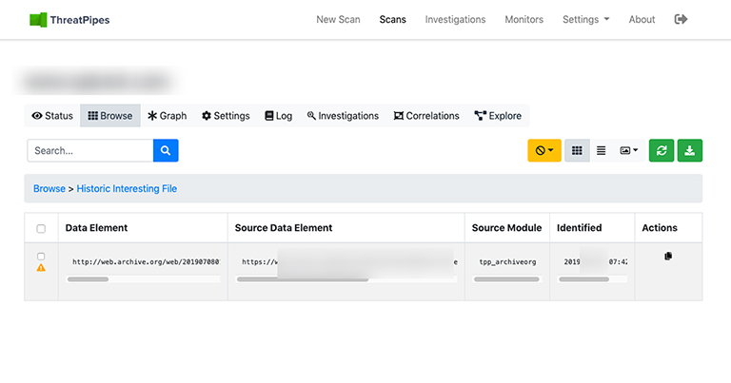The image size is (731, 383).
Task: Click the logout icon in navbar
Action: (x=681, y=19)
